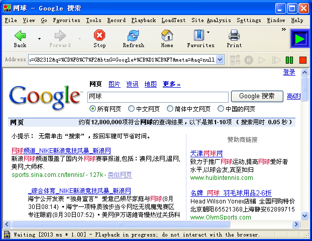Click the horizontal scrollbar left arrow
The width and height of the screenshot is (312, 241).
[x=7, y=224]
